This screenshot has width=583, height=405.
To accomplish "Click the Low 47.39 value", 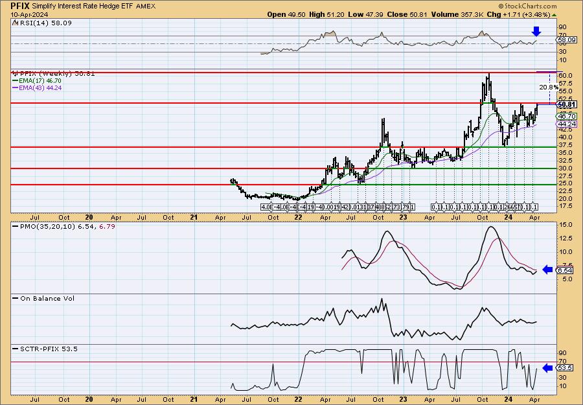I will (365, 14).
